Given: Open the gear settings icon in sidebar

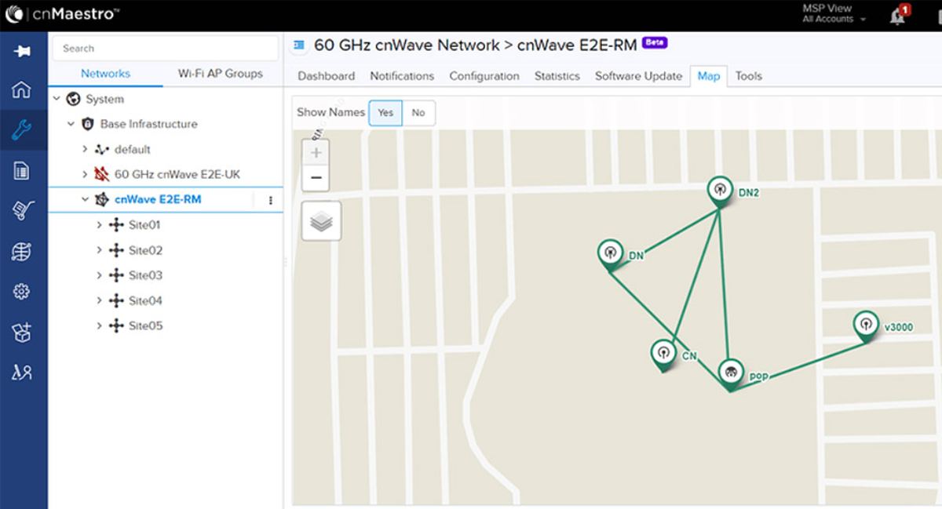Looking at the screenshot, I should click(x=22, y=292).
